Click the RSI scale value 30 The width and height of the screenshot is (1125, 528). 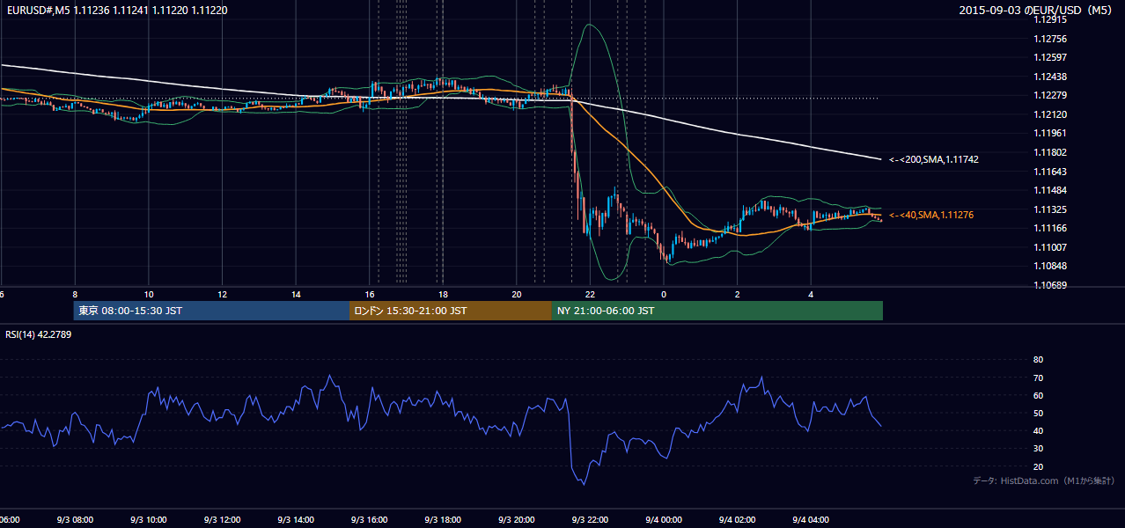tap(1038, 449)
